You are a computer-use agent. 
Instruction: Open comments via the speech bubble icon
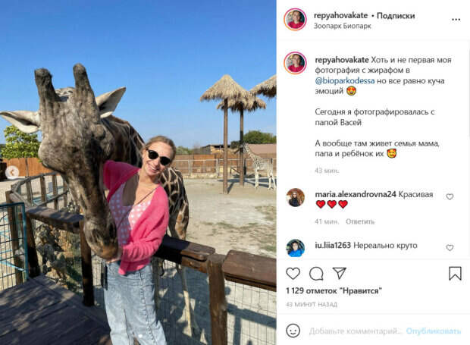coord(316,274)
